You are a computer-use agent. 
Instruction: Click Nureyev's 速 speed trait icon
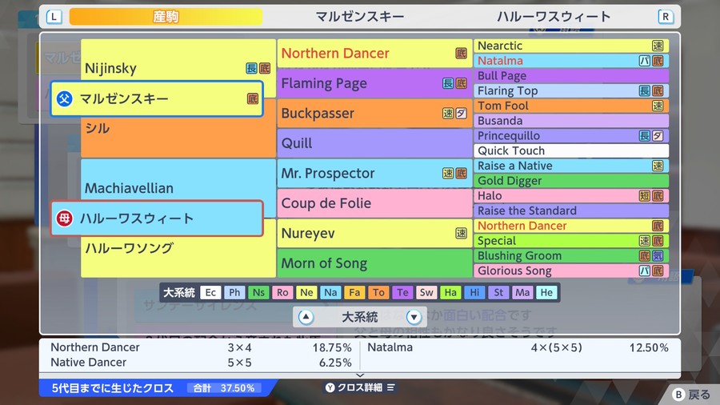click(x=461, y=233)
